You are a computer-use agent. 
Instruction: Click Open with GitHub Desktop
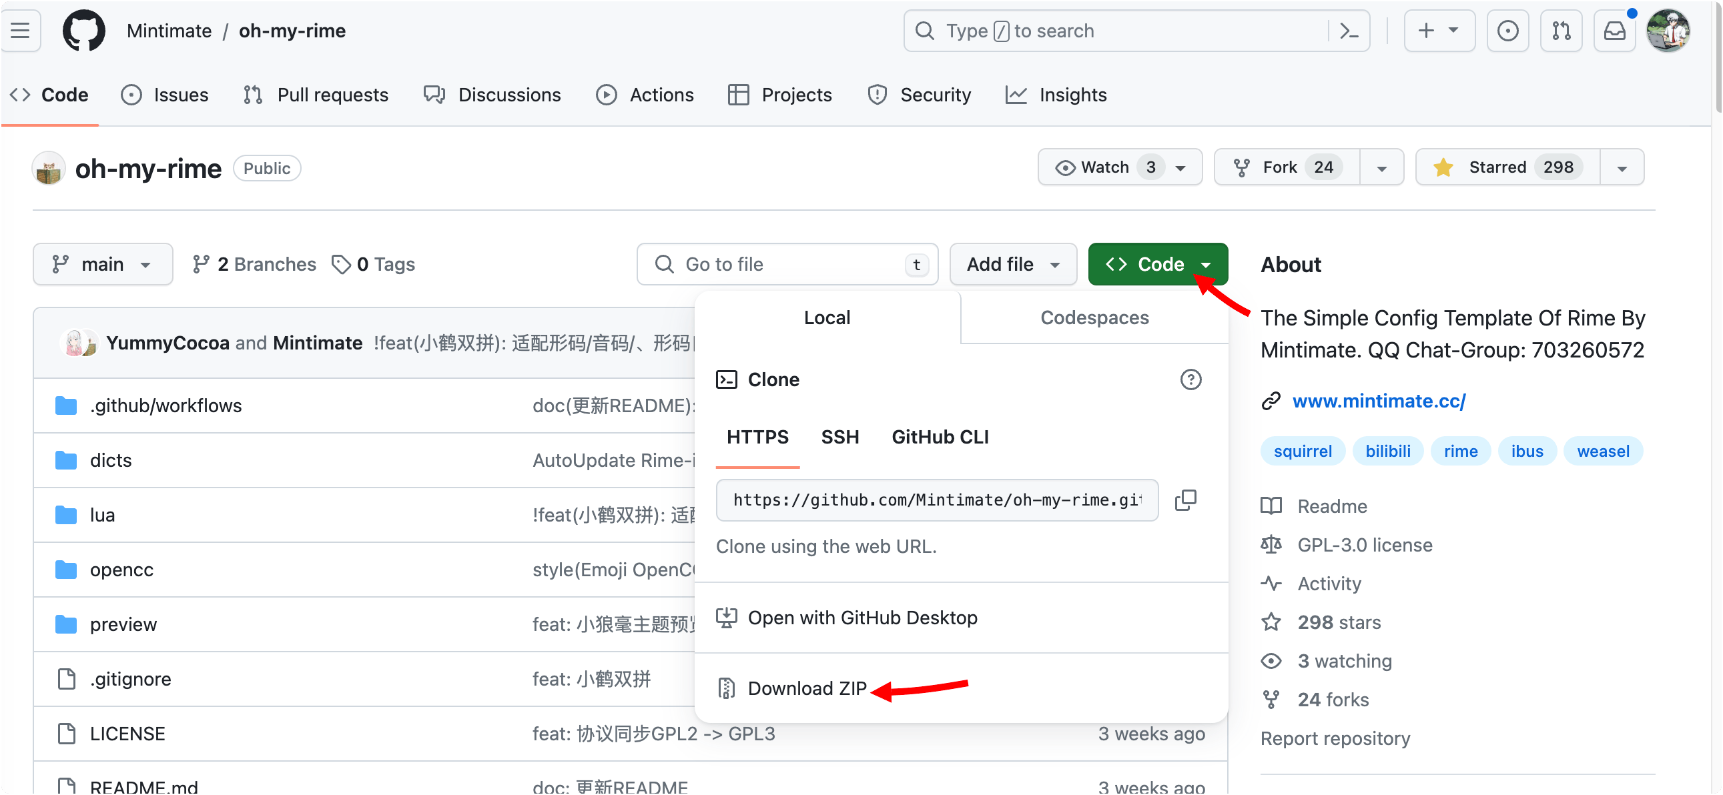(848, 618)
